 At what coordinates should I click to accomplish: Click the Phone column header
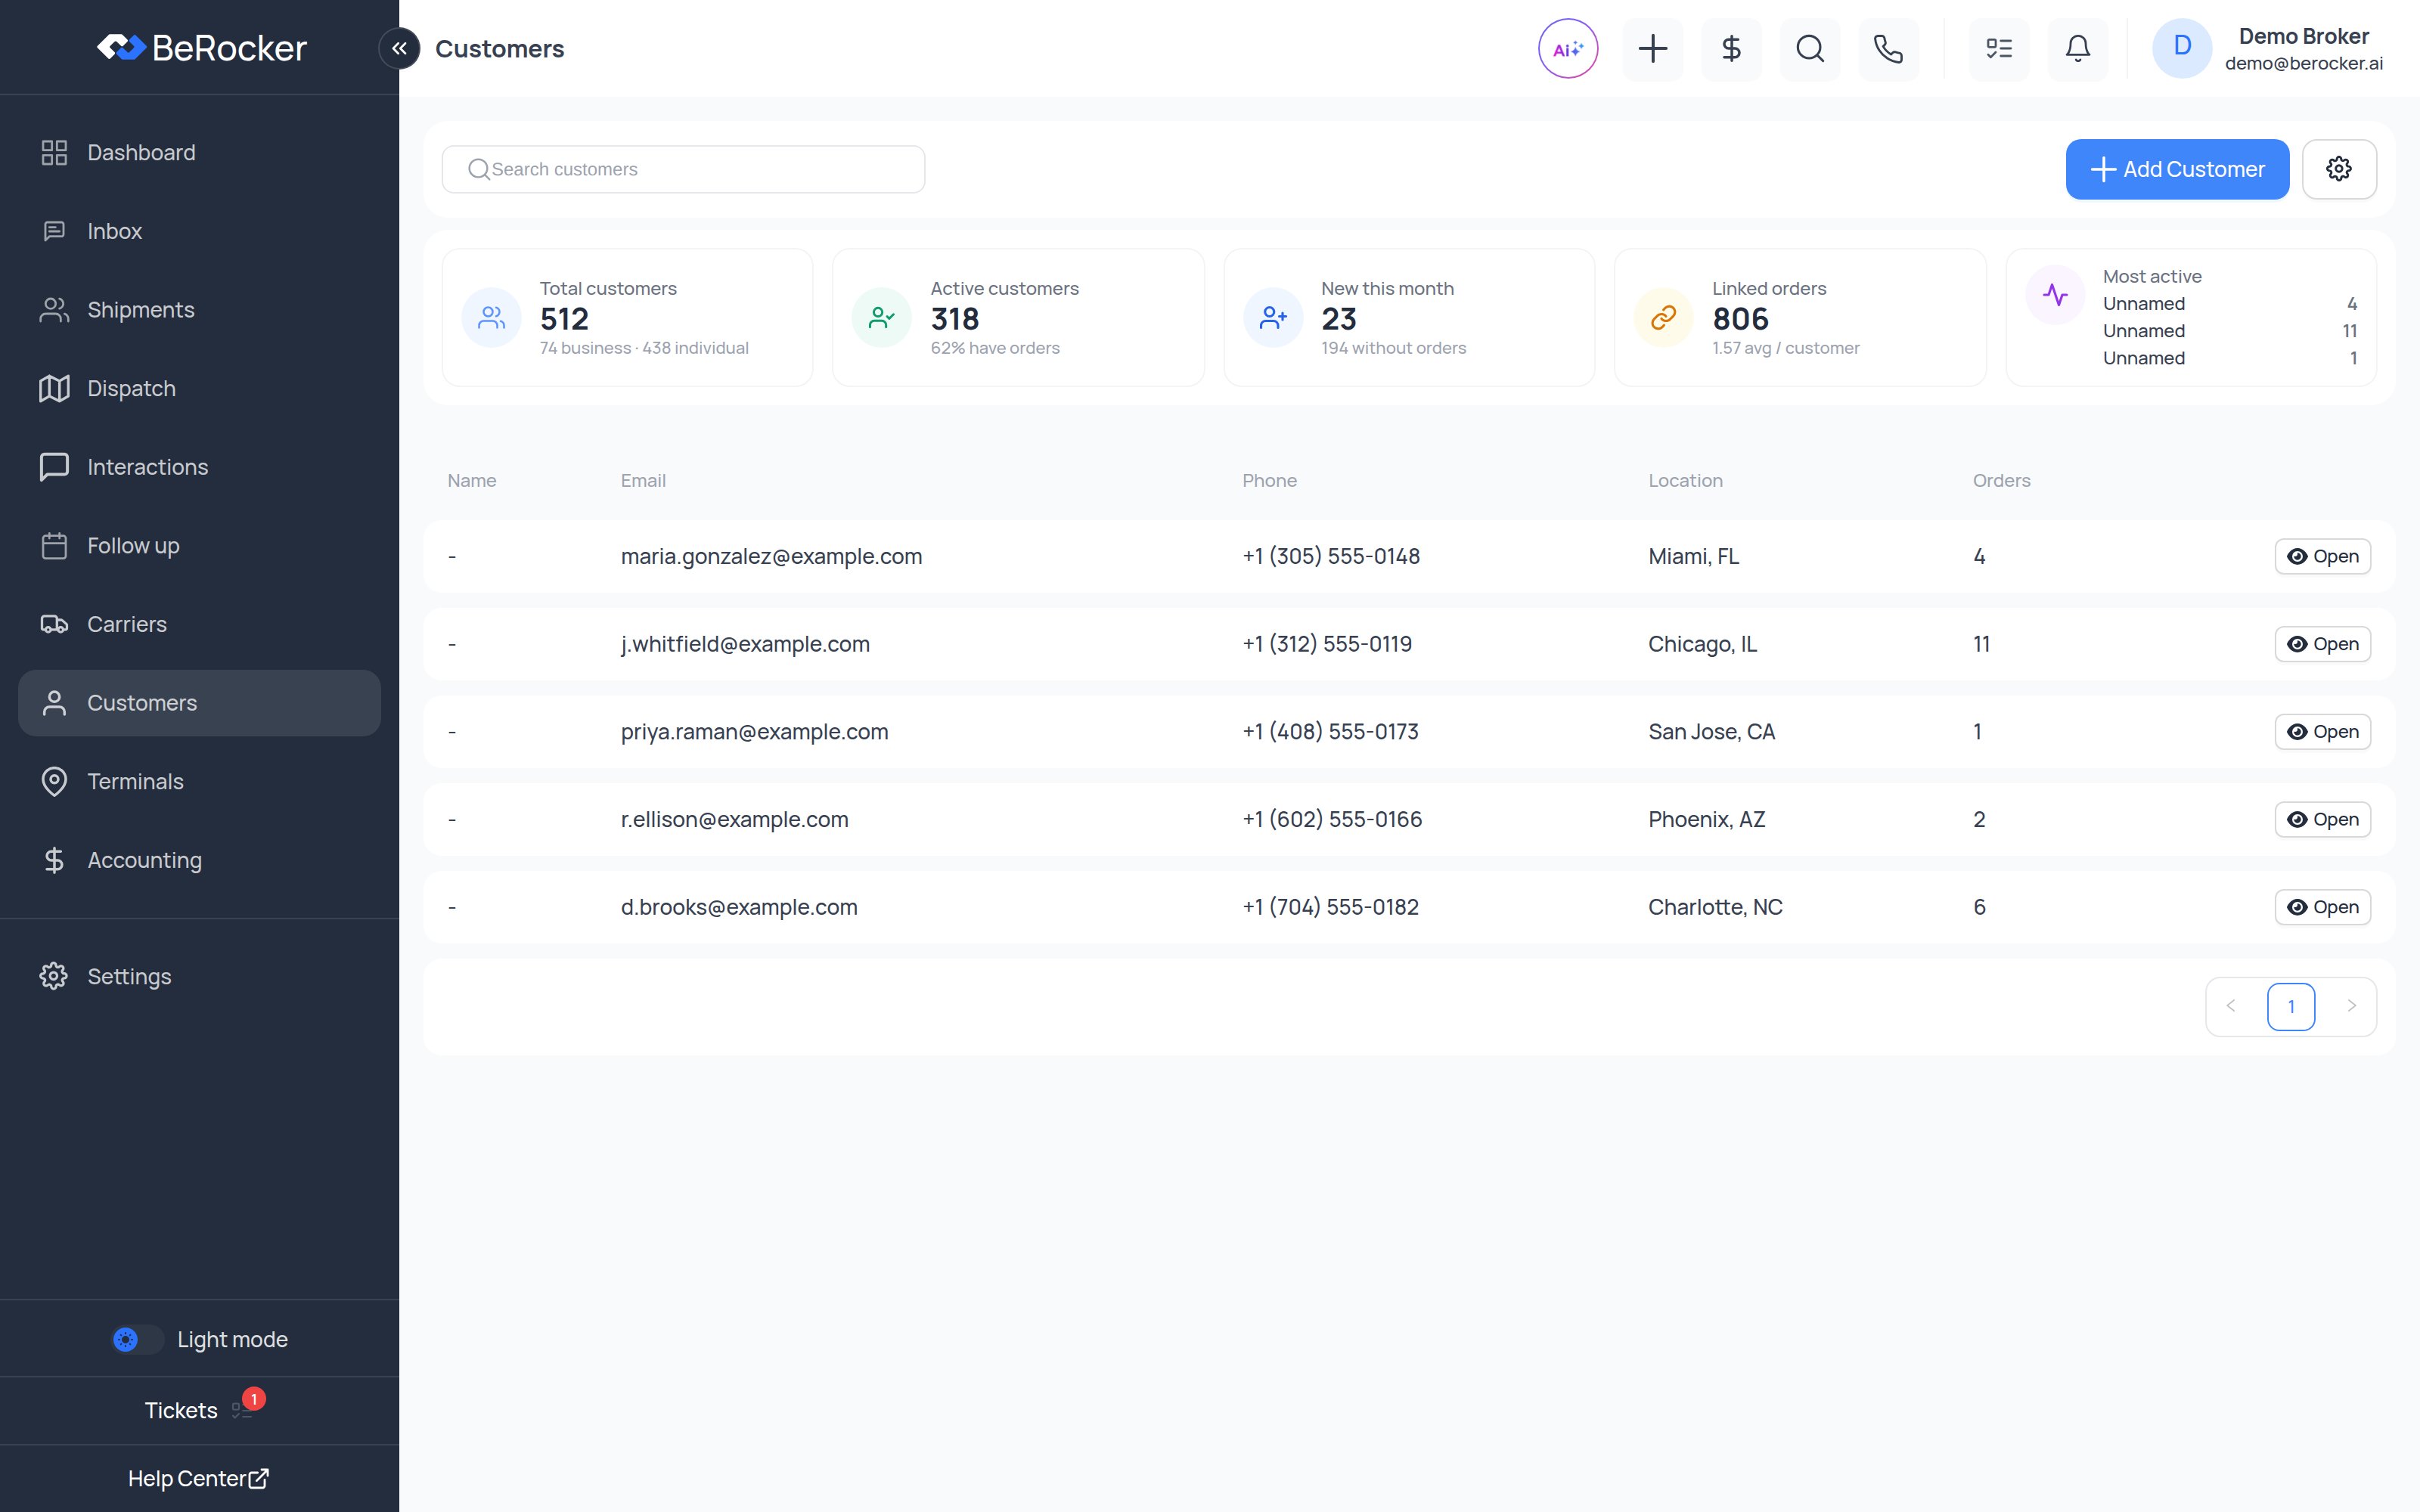(1269, 480)
